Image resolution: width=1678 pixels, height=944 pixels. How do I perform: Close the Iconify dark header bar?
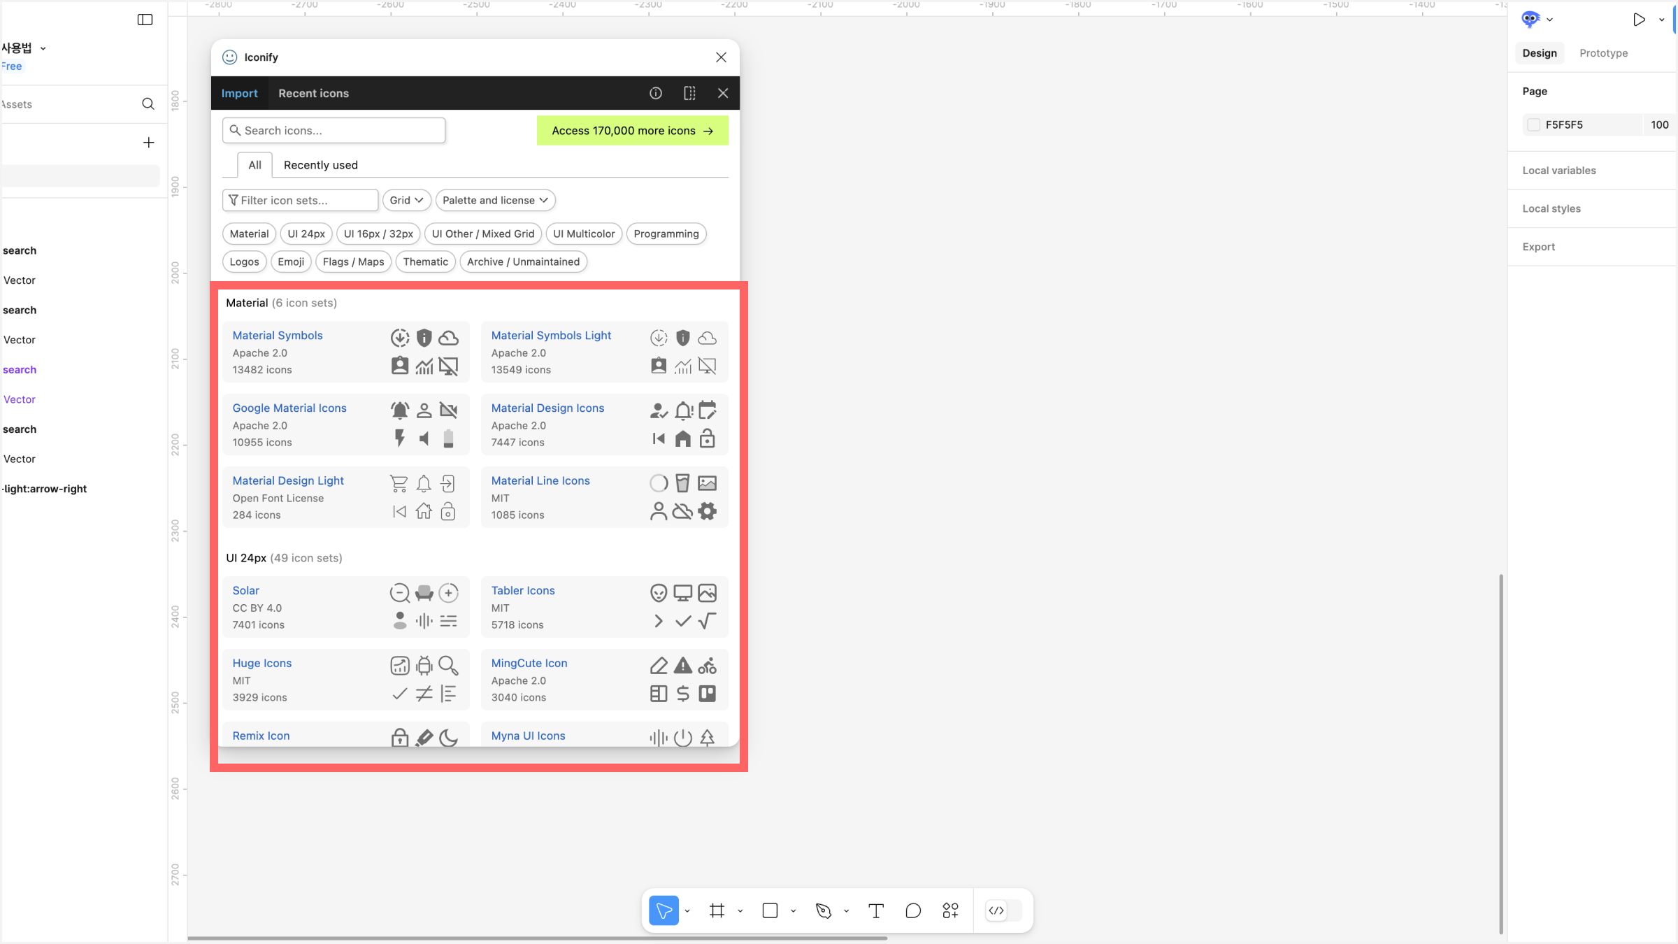(723, 93)
